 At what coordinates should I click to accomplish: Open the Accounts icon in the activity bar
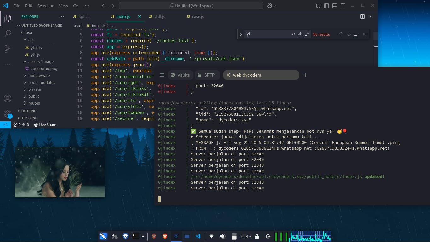(x=8, y=99)
